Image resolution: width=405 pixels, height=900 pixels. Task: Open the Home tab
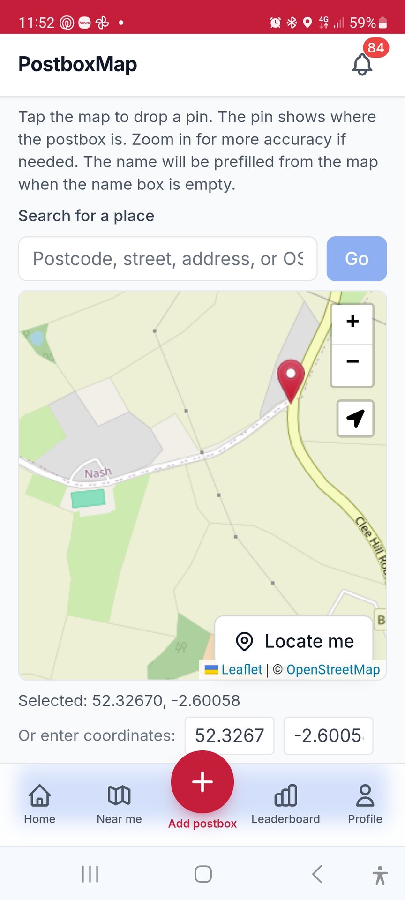click(40, 803)
